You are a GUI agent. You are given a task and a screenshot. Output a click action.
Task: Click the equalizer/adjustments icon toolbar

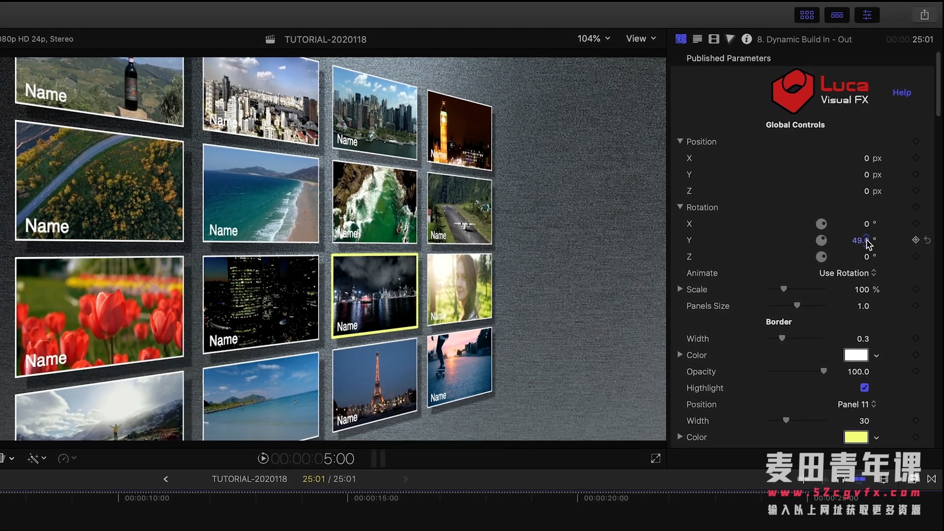[x=867, y=14]
